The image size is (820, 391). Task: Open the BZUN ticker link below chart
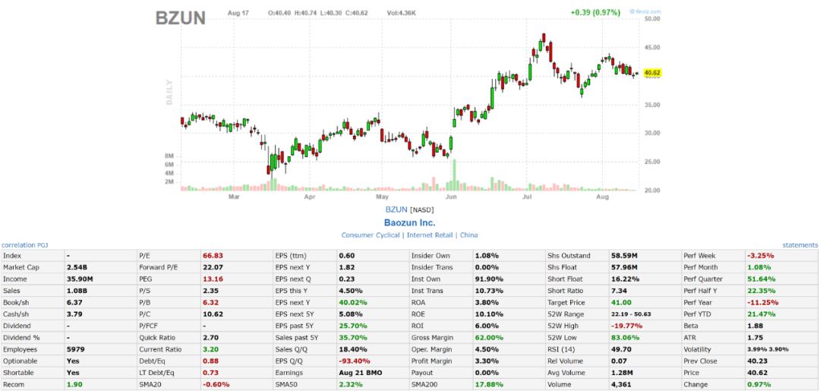pos(396,210)
